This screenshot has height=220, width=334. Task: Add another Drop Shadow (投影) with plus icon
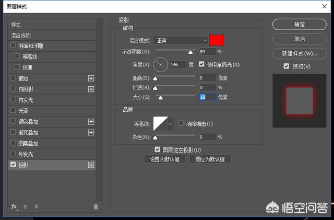pos(91,165)
